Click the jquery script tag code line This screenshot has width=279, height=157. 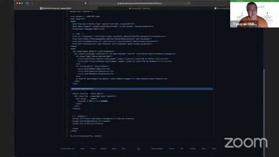pyautogui.click(x=103, y=119)
